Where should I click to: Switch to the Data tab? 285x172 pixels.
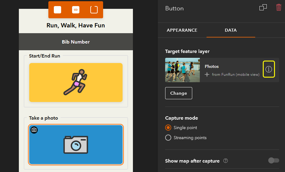[x=231, y=30]
